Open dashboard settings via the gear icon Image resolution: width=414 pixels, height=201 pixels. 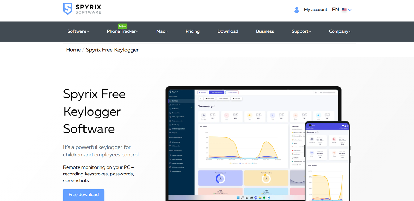click(x=321, y=92)
